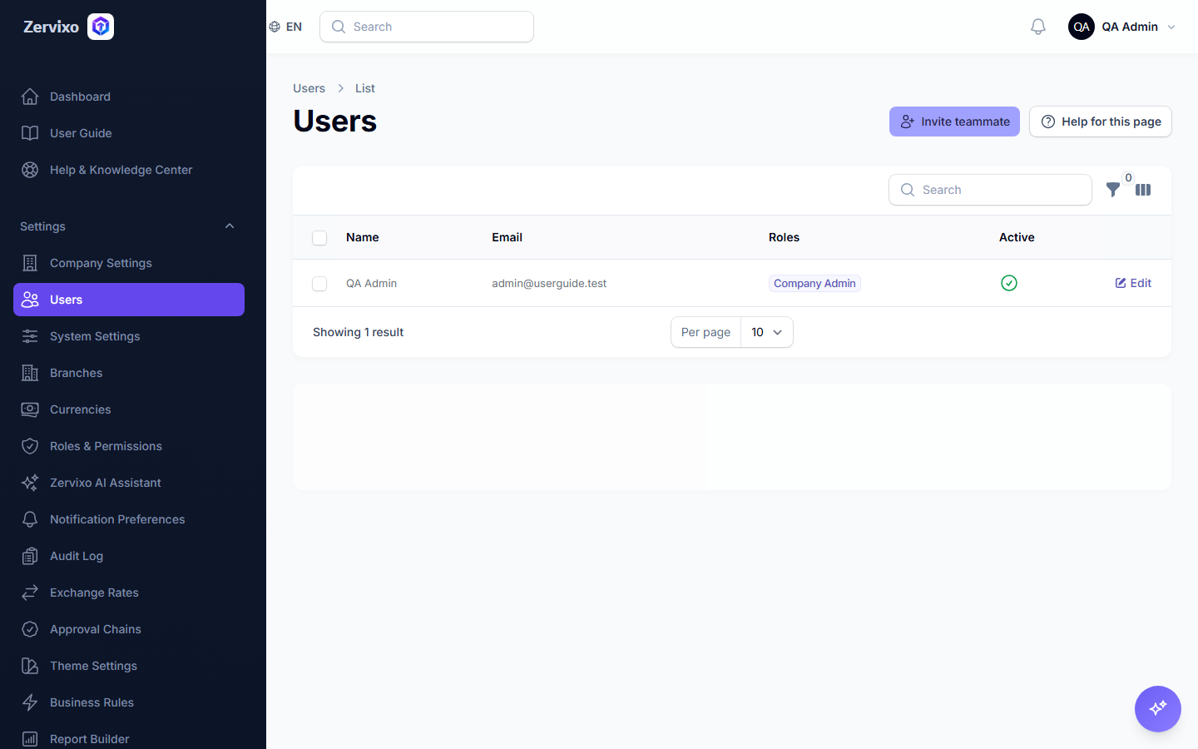Edit the QA Admin user

(x=1133, y=283)
